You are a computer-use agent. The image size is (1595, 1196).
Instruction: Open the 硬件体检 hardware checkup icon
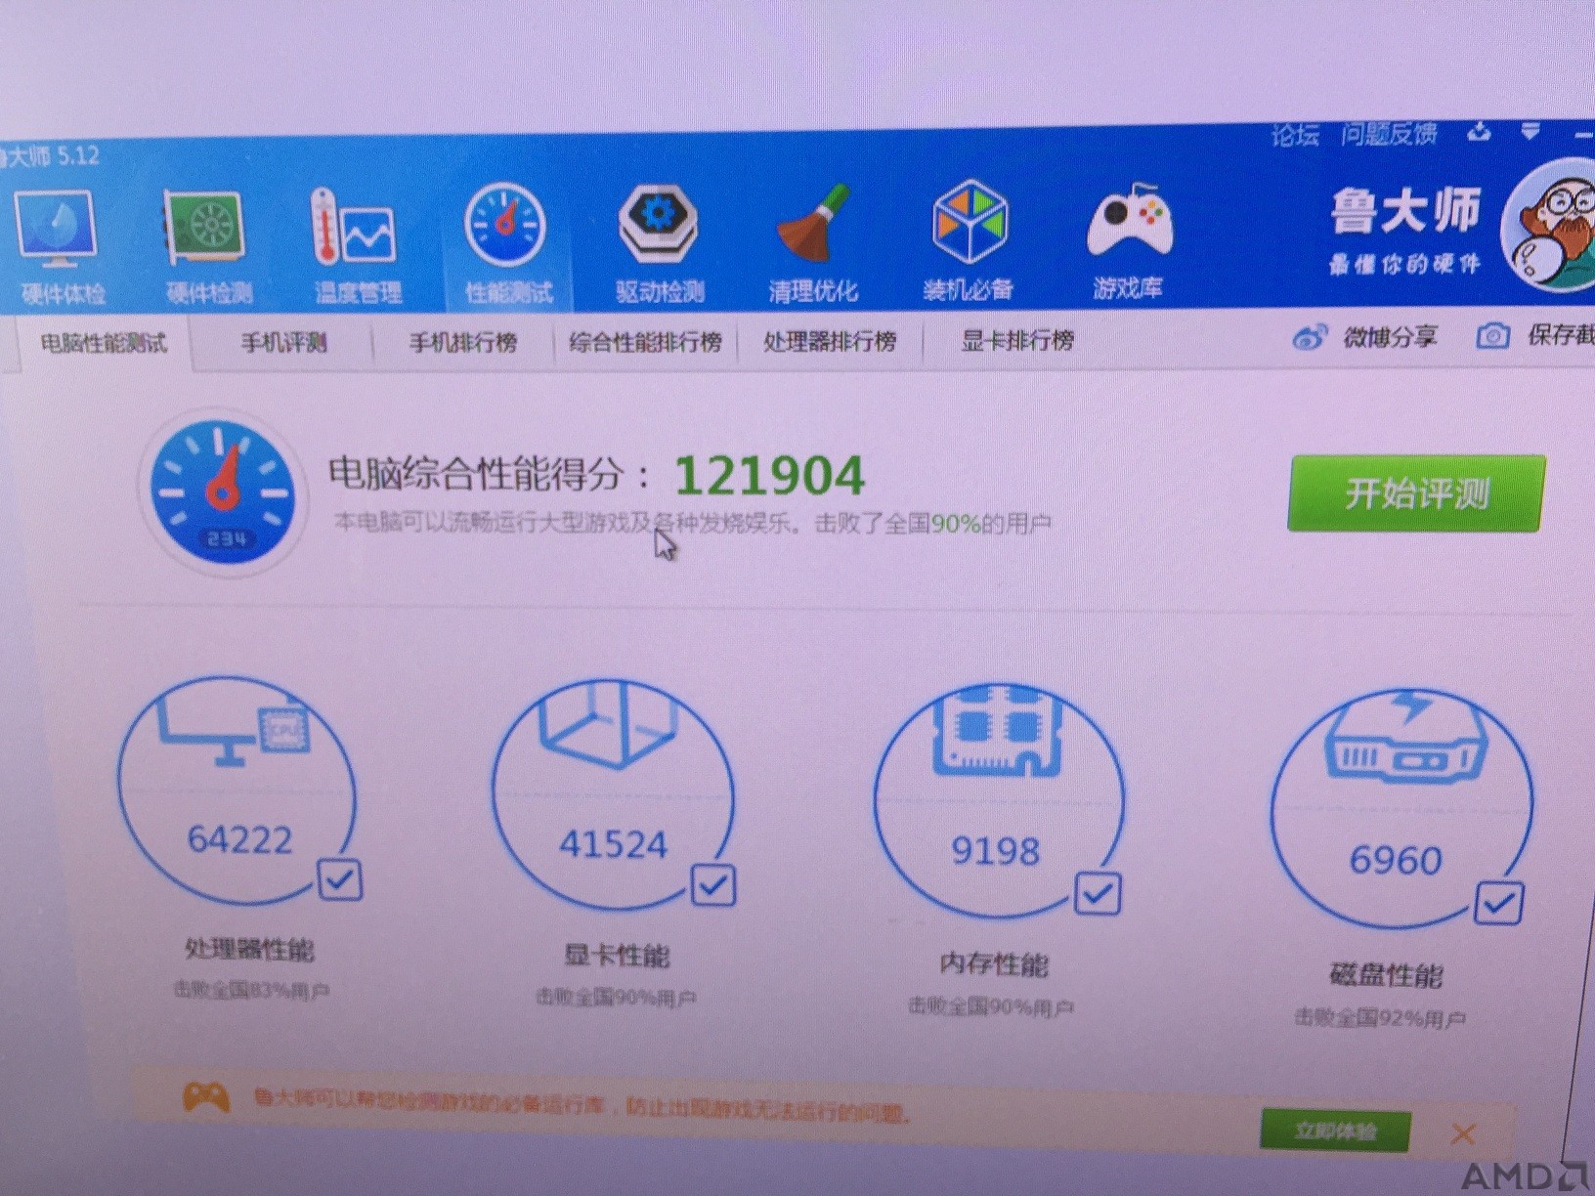click(57, 231)
